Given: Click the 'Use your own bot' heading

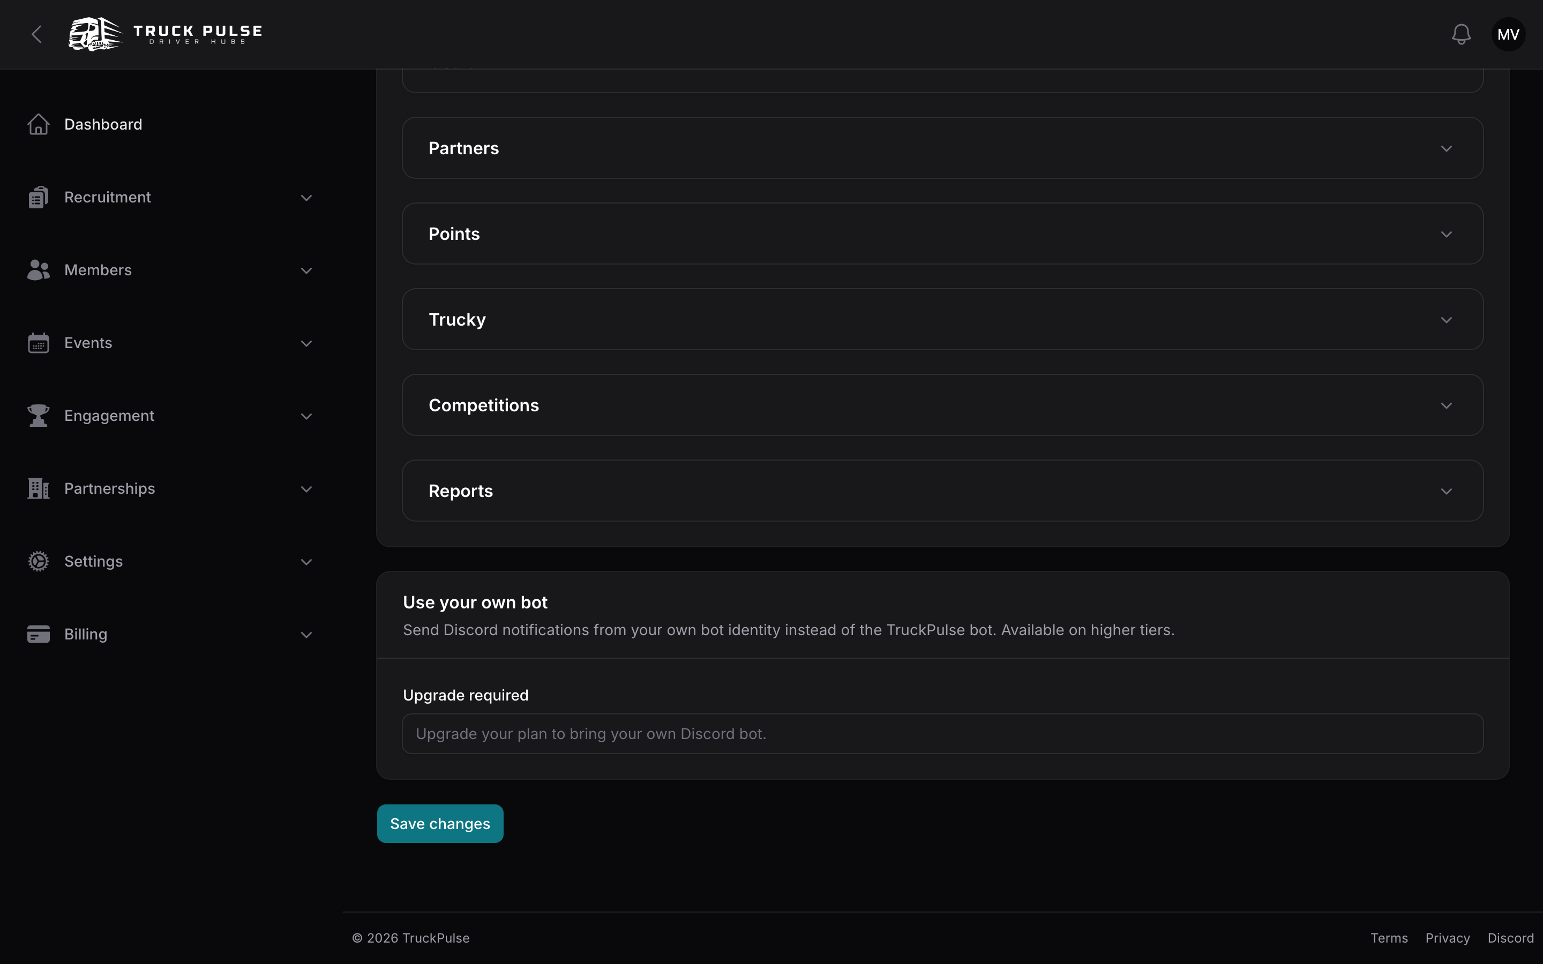Looking at the screenshot, I should pos(475,602).
